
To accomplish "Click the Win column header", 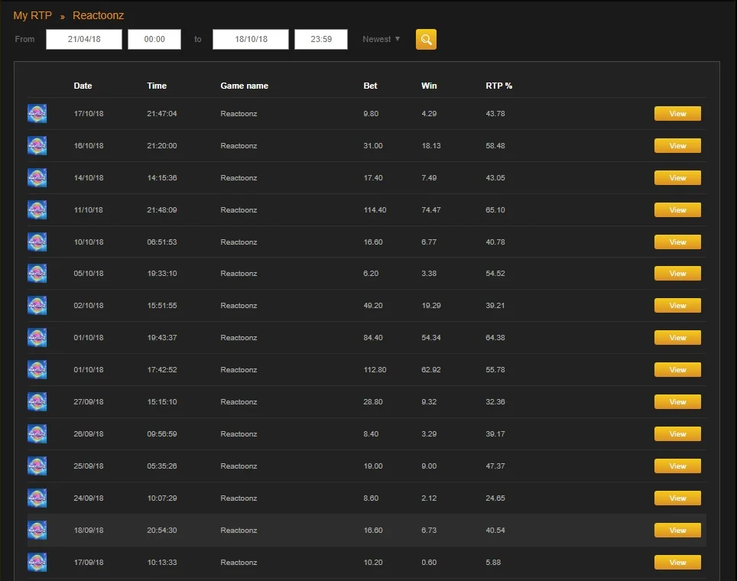I will pos(429,86).
